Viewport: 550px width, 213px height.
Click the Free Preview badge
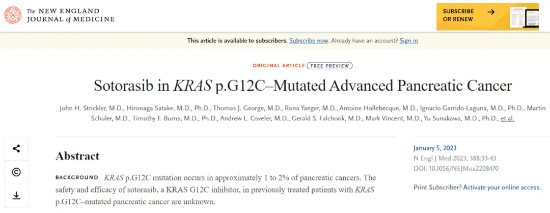(x=329, y=65)
